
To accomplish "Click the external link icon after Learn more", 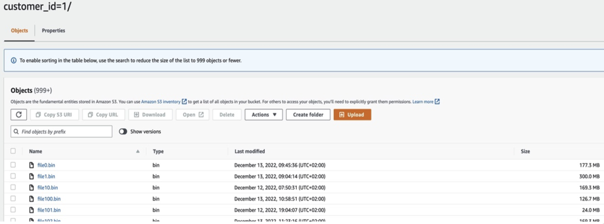I will pyautogui.click(x=437, y=102).
